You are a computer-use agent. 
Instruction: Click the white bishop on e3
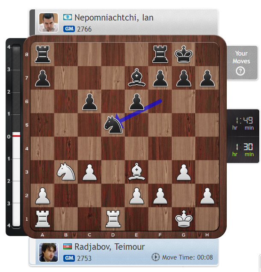(136, 172)
